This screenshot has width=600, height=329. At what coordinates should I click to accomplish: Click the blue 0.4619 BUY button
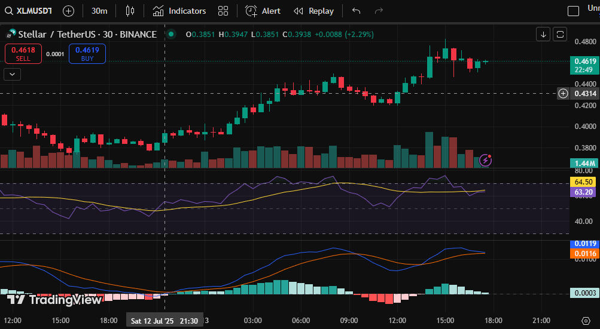(x=87, y=54)
